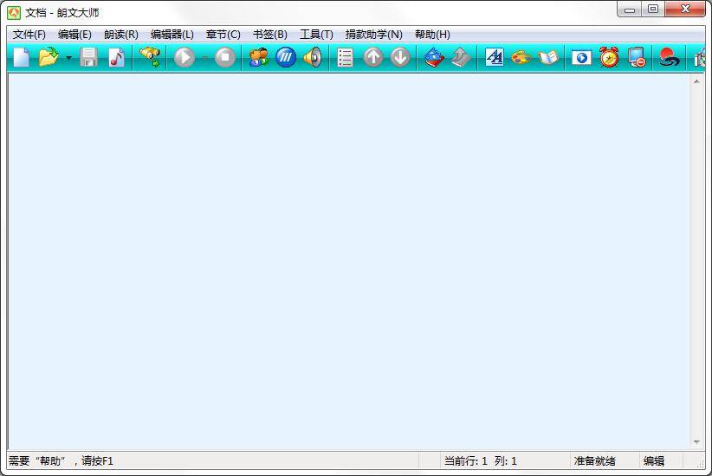Viewport: 712px width, 476px height.
Task: Click the monitor with red stop icon
Action: (636, 58)
